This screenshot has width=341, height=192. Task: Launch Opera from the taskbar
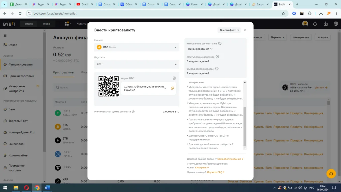[x=26, y=188]
